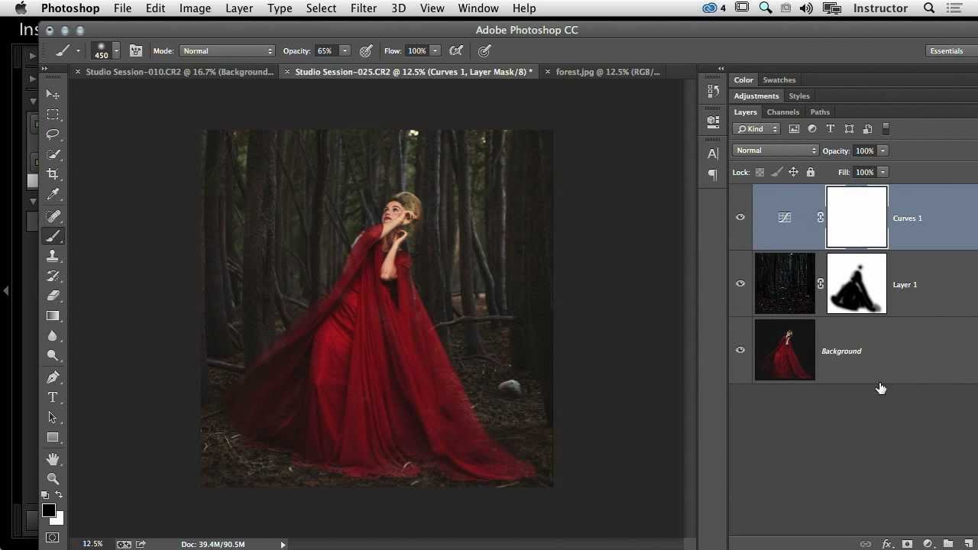Select the Dodge tool
The image size is (978, 550).
click(x=53, y=355)
